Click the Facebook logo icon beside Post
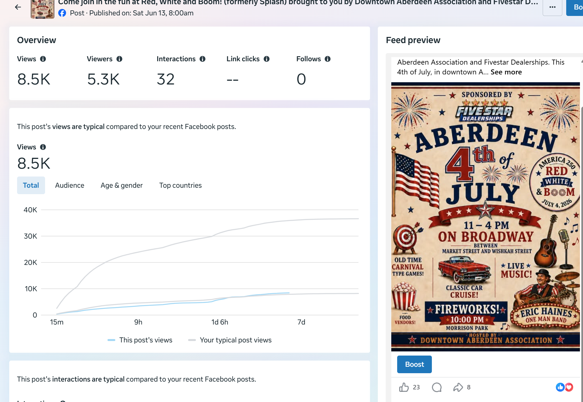 click(x=62, y=13)
